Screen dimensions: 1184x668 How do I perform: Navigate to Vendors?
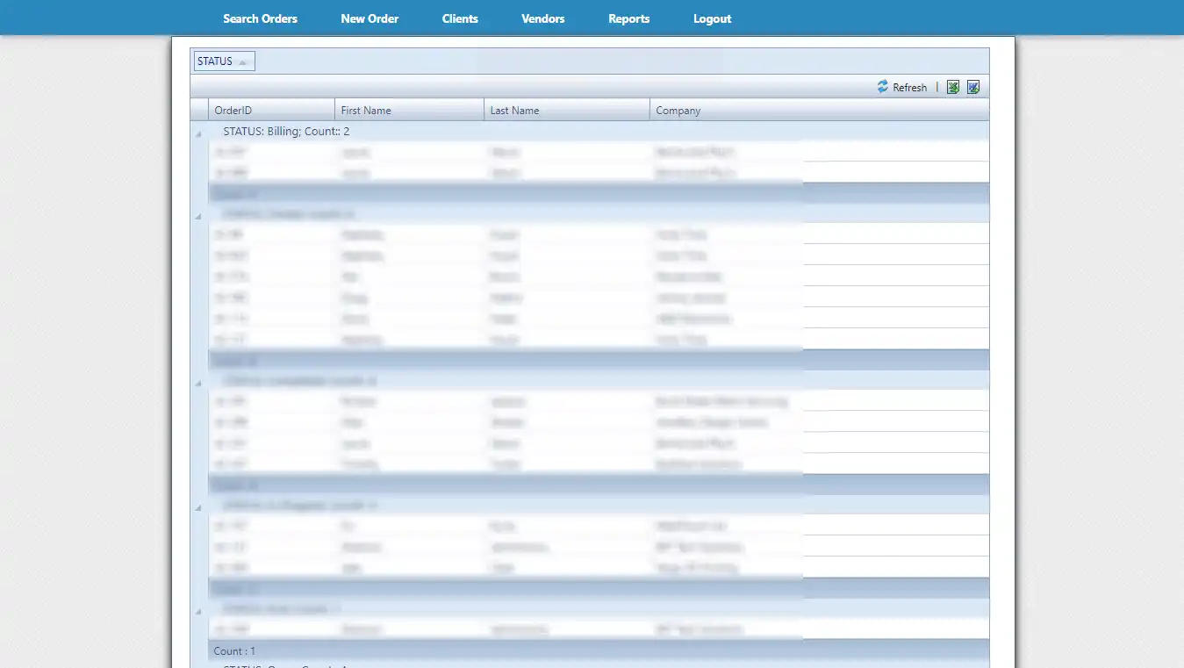[542, 18]
